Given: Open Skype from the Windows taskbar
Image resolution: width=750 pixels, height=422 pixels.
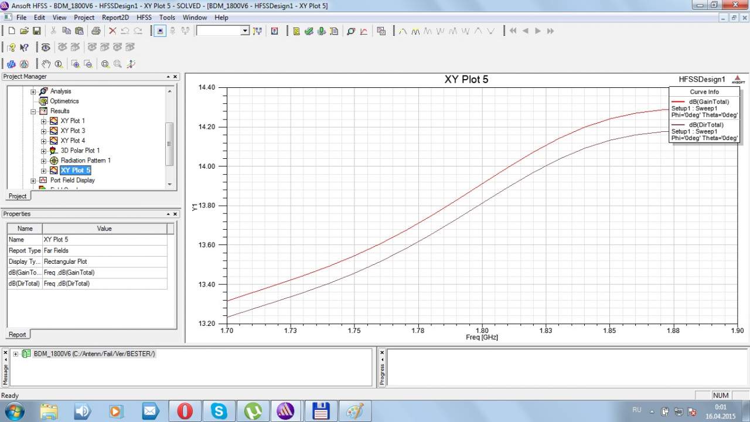Looking at the screenshot, I should tap(219, 411).
